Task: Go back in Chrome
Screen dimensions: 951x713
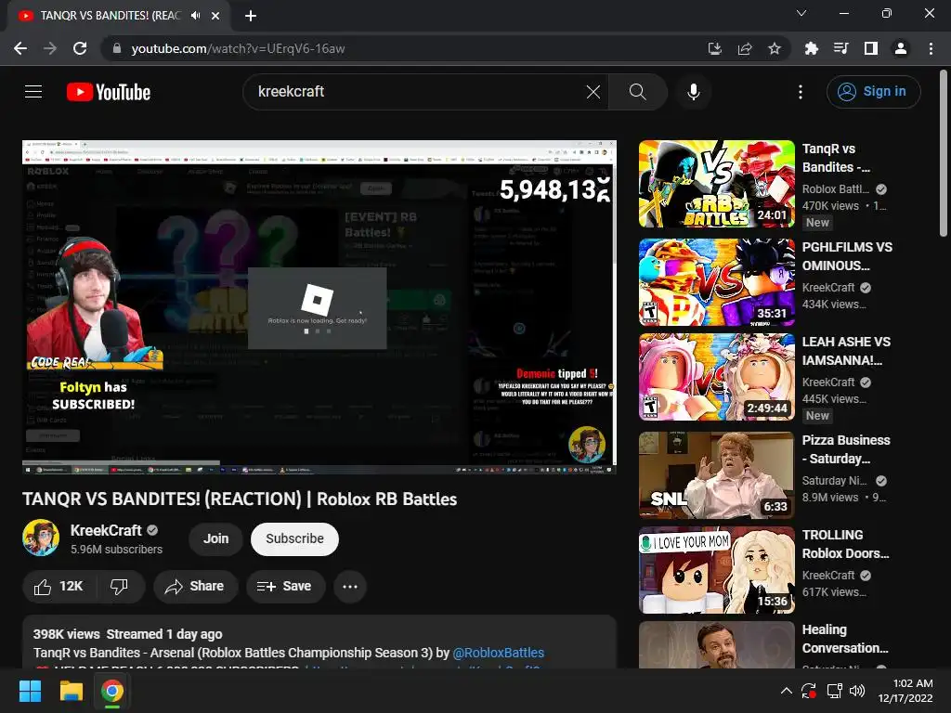Action: click(20, 48)
